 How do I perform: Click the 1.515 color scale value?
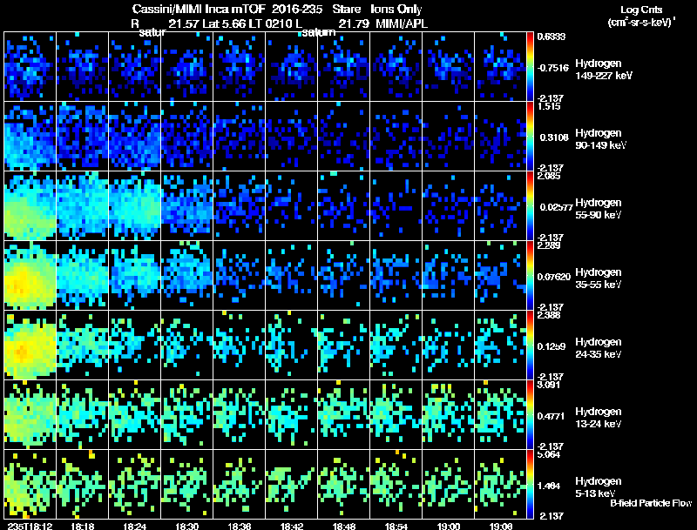pos(549,106)
